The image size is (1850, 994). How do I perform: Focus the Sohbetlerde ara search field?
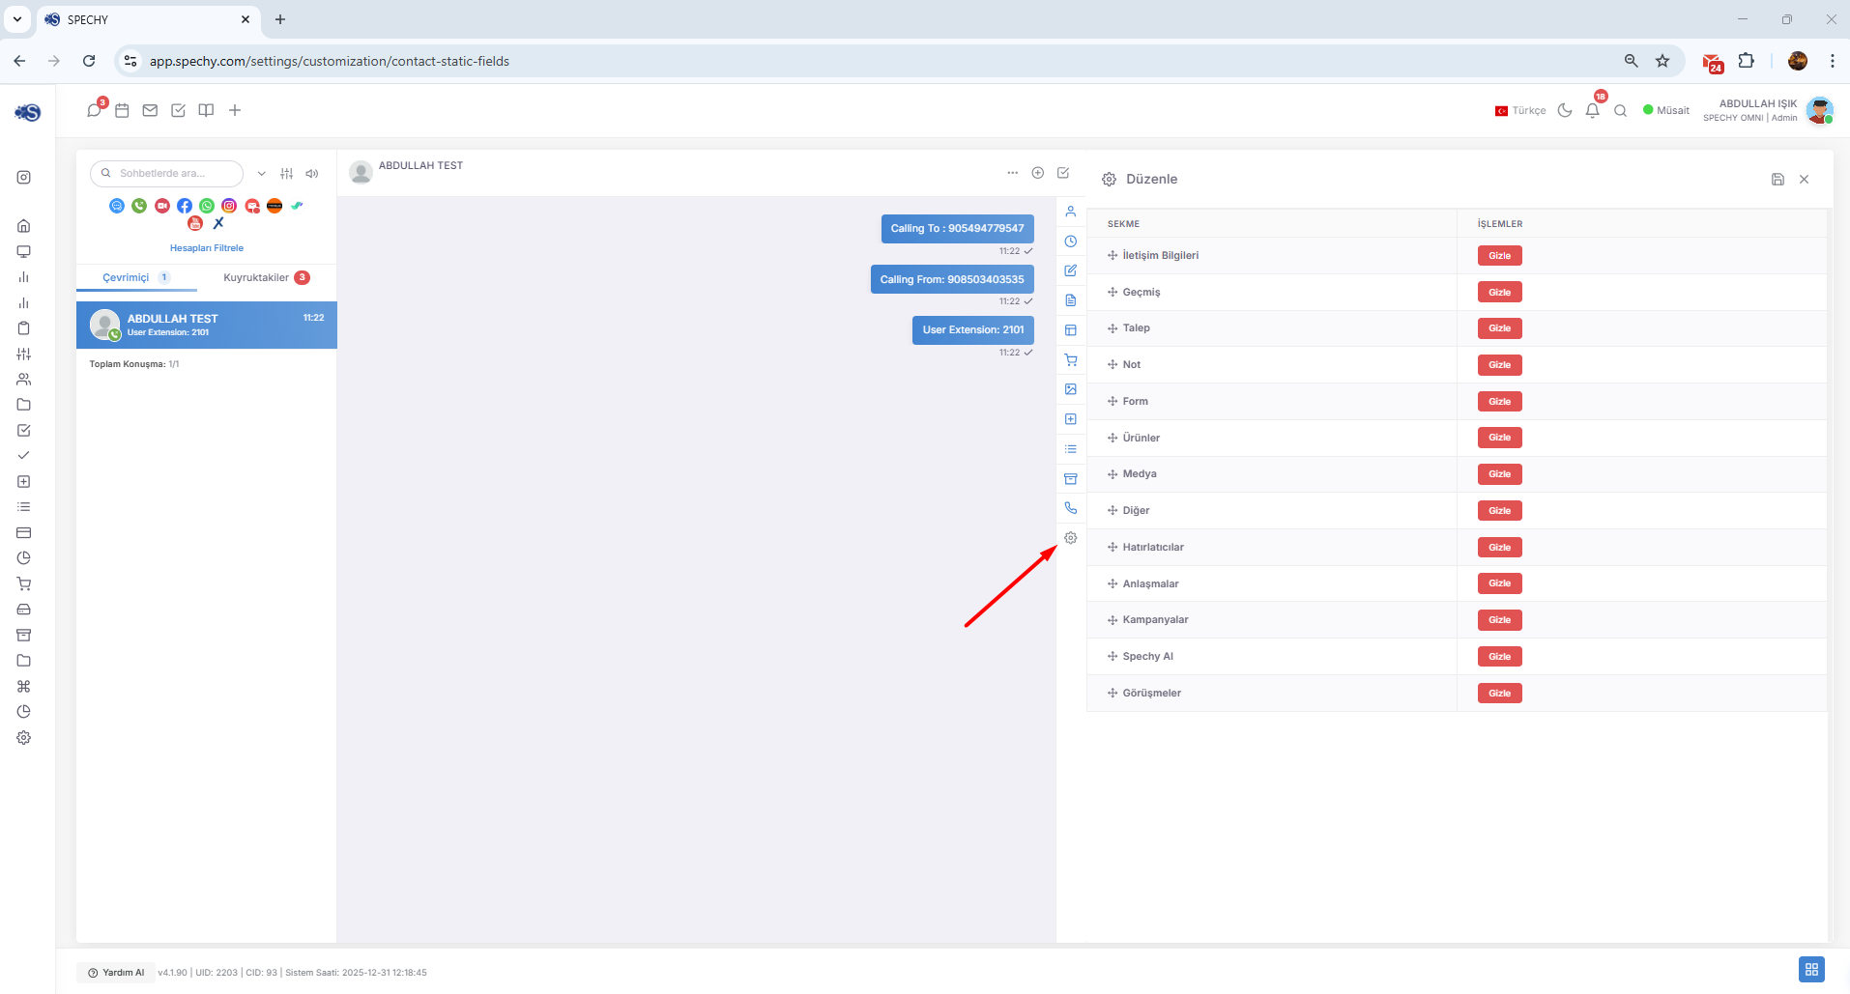pos(166,174)
